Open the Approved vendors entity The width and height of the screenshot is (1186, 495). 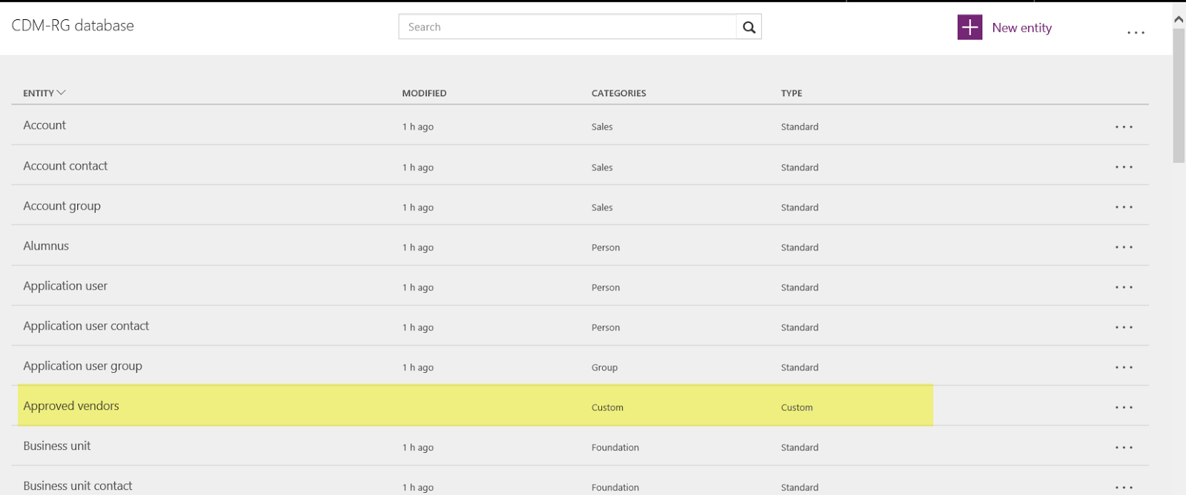tap(71, 406)
